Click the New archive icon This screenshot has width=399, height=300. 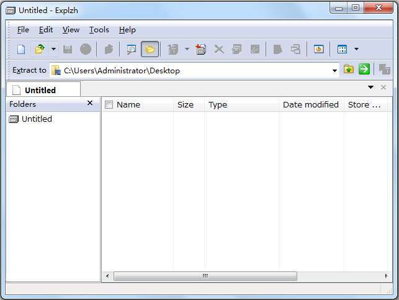point(21,49)
